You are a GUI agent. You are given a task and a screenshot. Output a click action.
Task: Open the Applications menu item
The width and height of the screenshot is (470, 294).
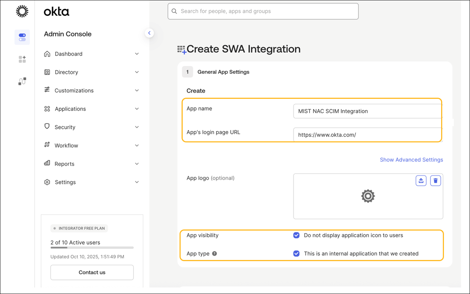click(70, 109)
